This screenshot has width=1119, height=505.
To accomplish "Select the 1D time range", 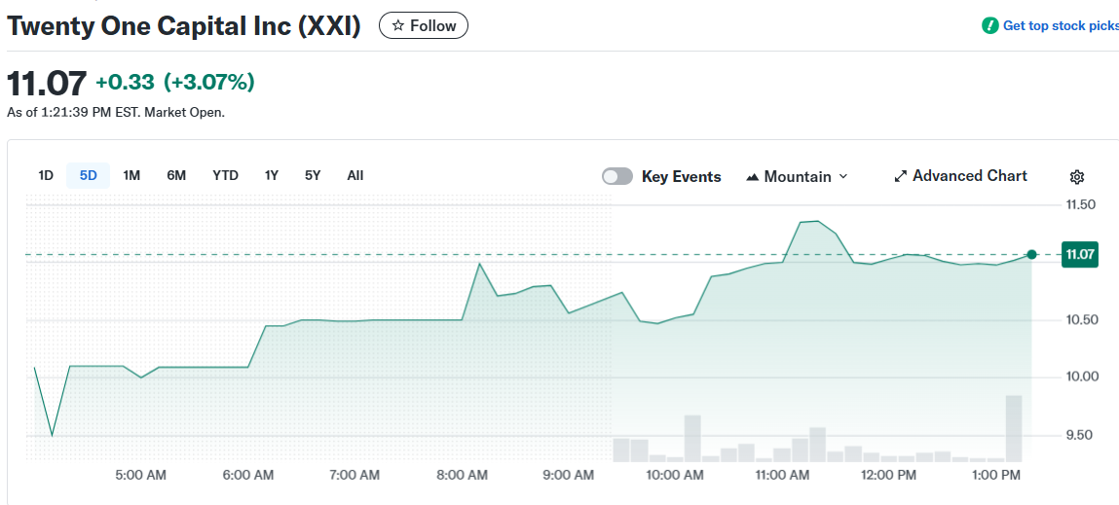I will coord(46,175).
